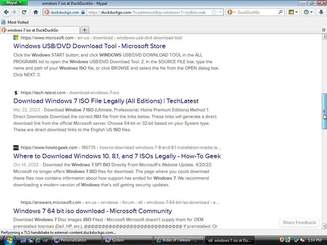Click the tab groups grid icon
The height and width of the screenshot is (245, 327).
(x=324, y=30)
